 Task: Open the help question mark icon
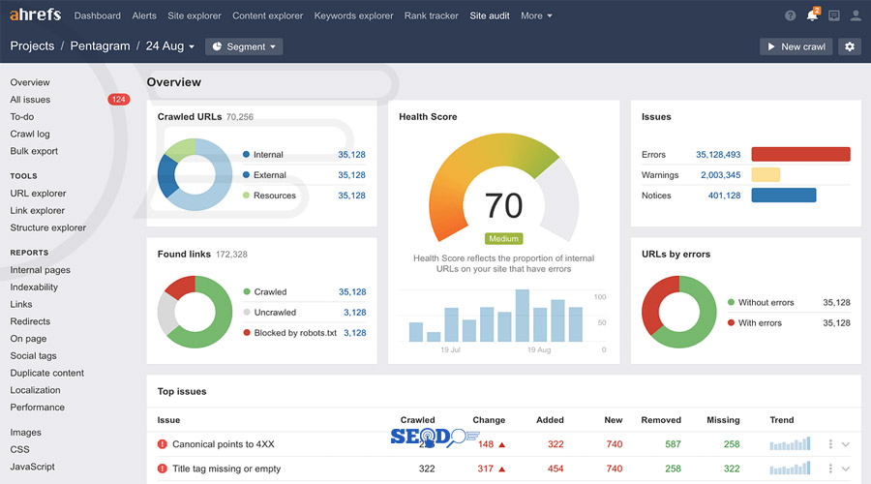point(790,15)
